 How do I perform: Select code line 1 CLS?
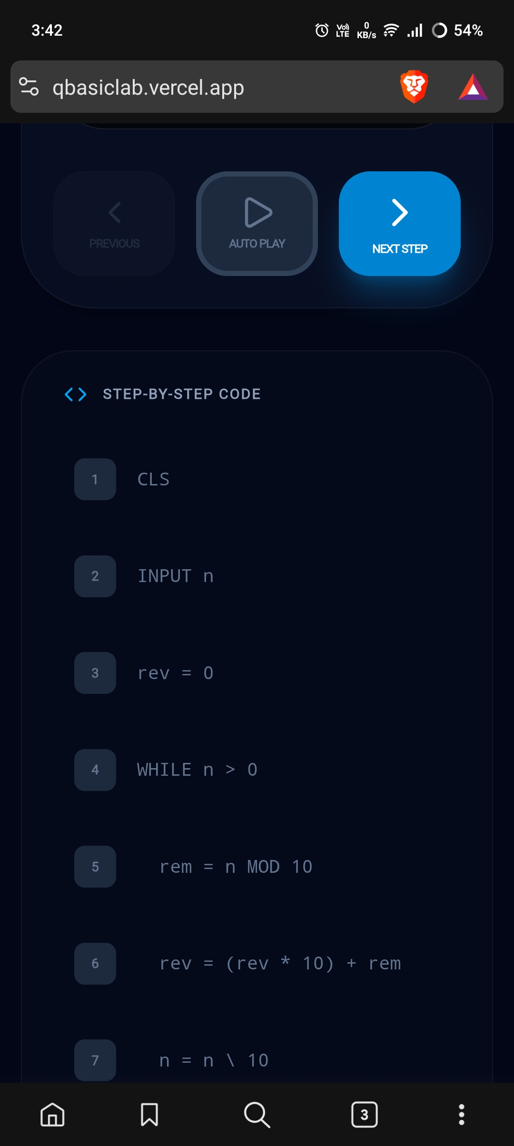(x=153, y=479)
